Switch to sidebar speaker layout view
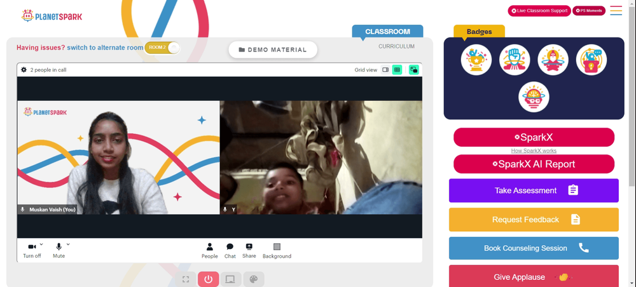Image resolution: width=636 pixels, height=287 pixels. 385,70
